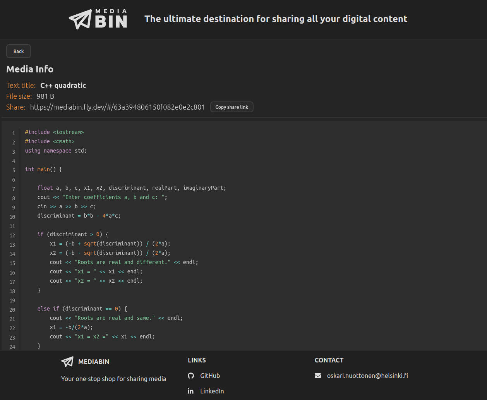
Task: Open LinkedIn via the footer LinkedIn icon
Action: (x=191, y=391)
